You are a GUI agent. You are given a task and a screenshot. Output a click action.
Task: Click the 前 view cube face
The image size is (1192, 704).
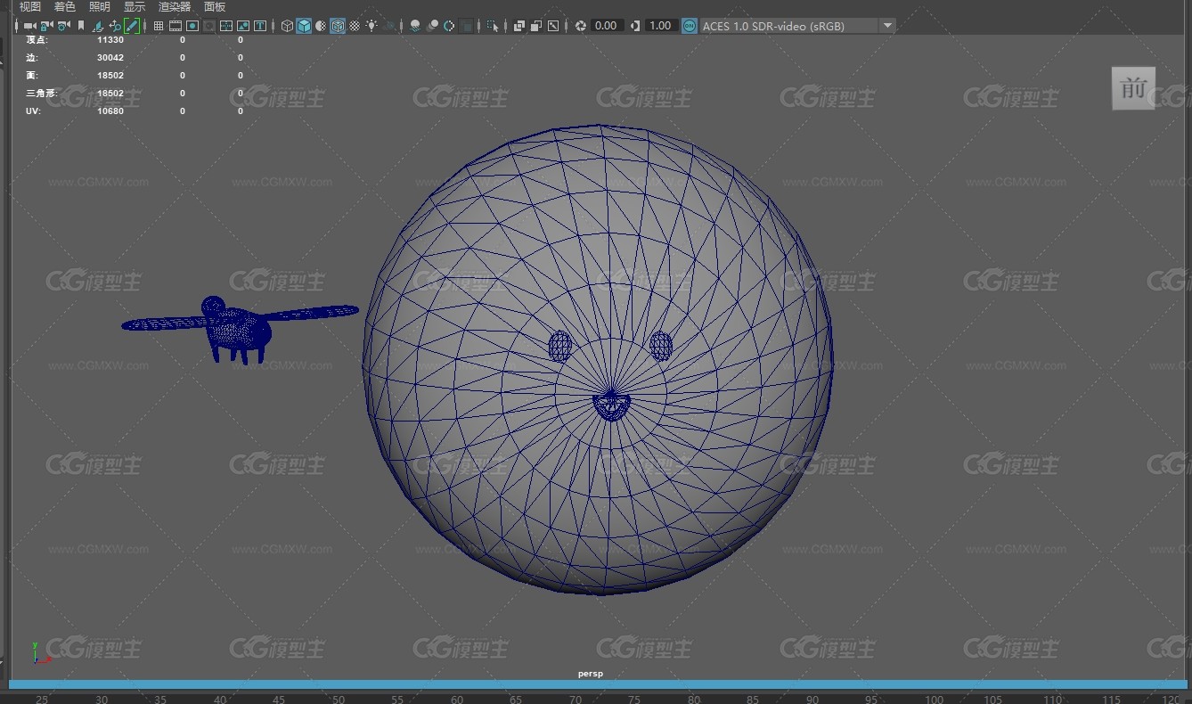point(1133,88)
